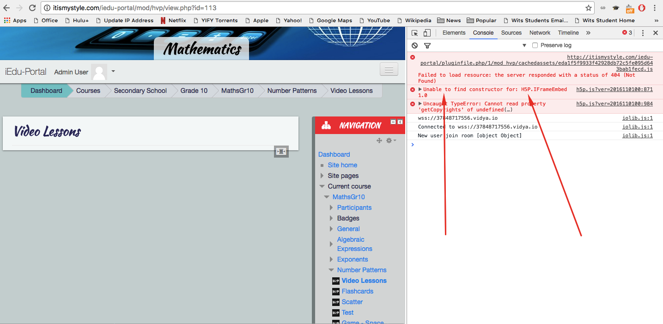Expand the 'Unable to find constructor' error
This screenshot has height=324, width=663.
pyautogui.click(x=420, y=89)
